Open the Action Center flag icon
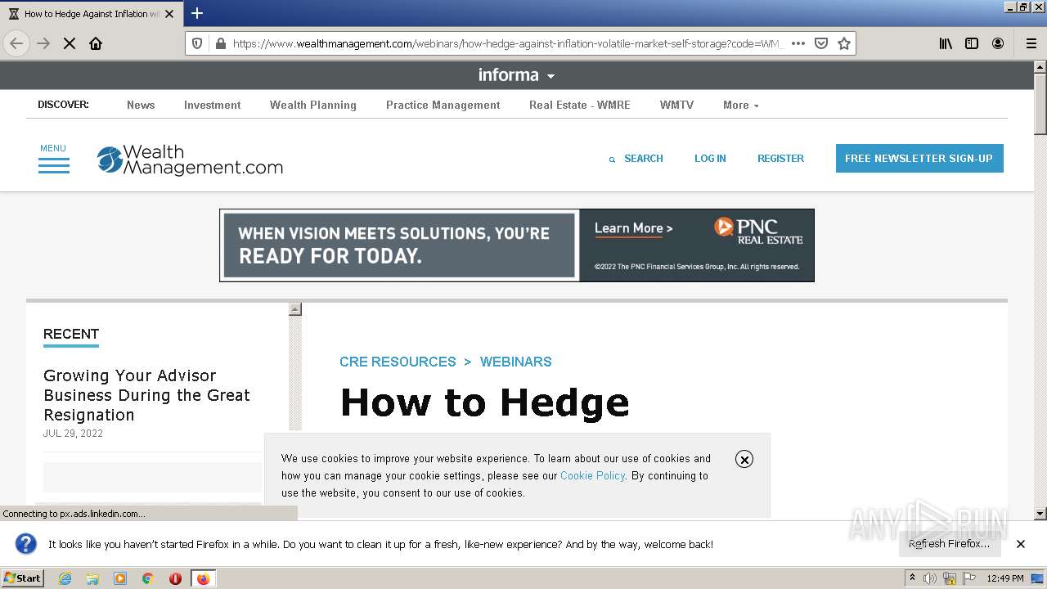Screen dimensions: 1047x589 click(969, 578)
